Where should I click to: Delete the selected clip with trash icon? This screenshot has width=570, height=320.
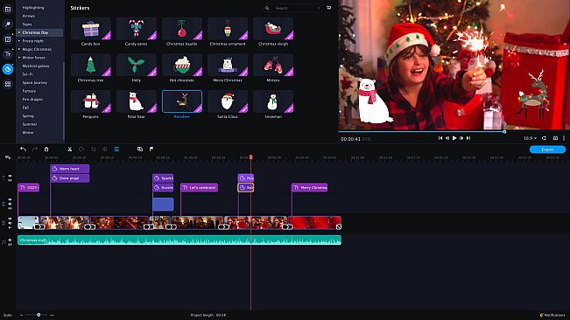pos(46,150)
